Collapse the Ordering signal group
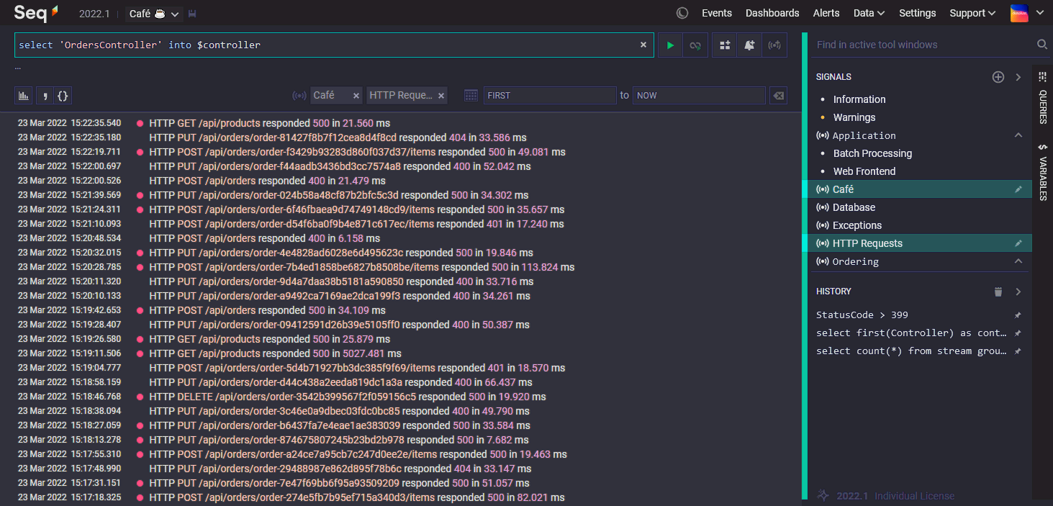Image resolution: width=1053 pixels, height=506 pixels. pos(1018,261)
